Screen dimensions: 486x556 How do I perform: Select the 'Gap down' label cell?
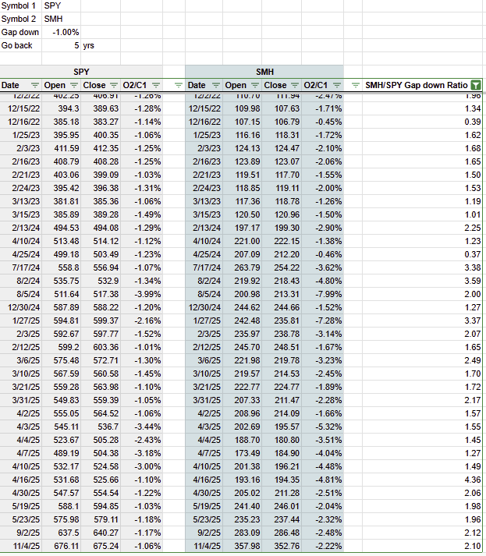21,32
